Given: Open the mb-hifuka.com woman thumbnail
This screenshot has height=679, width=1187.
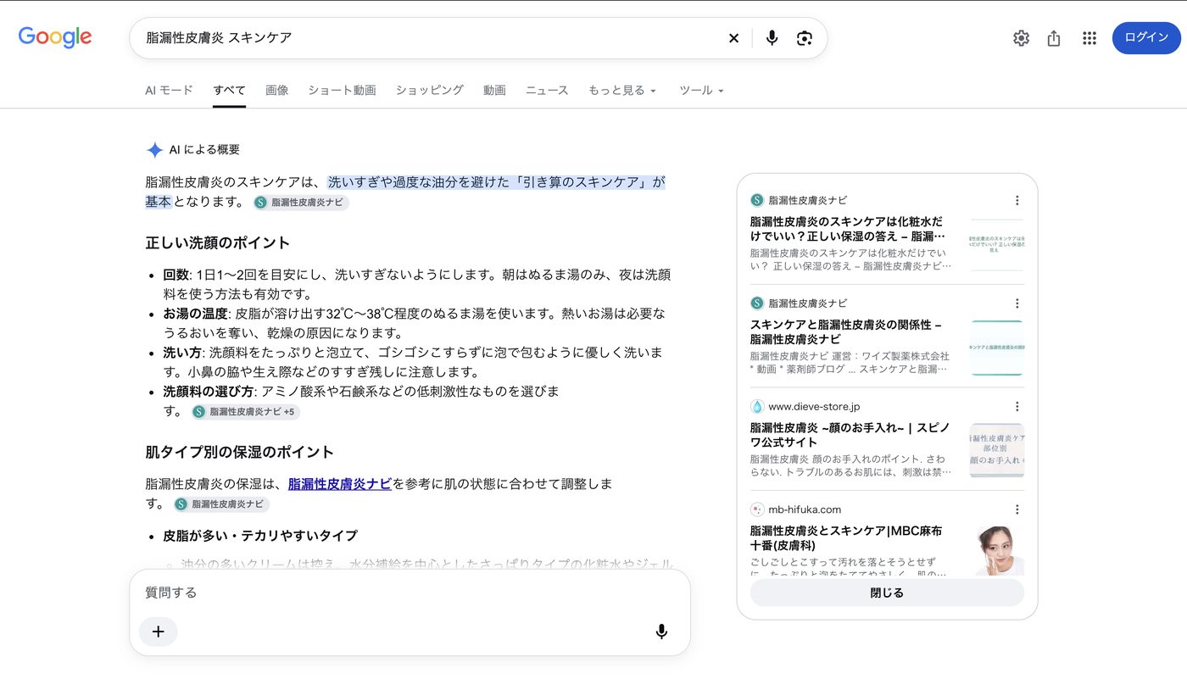Looking at the screenshot, I should coord(997,550).
